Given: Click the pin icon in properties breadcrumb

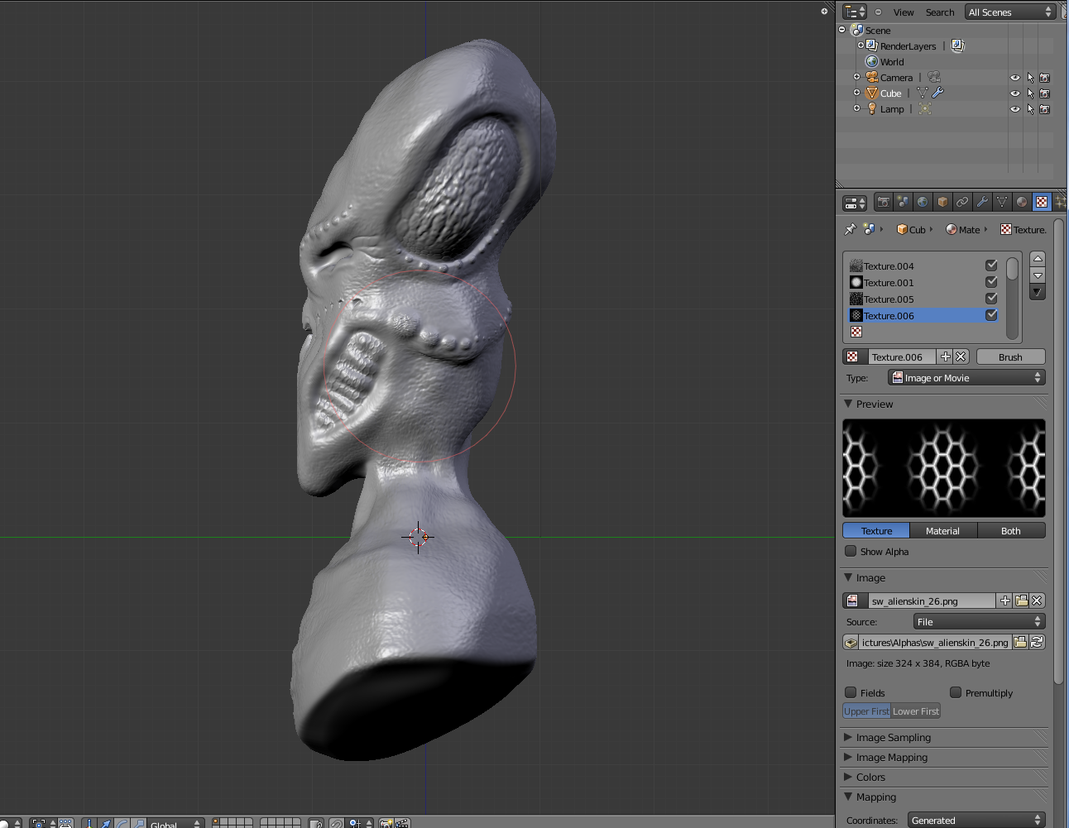Looking at the screenshot, I should click(850, 229).
